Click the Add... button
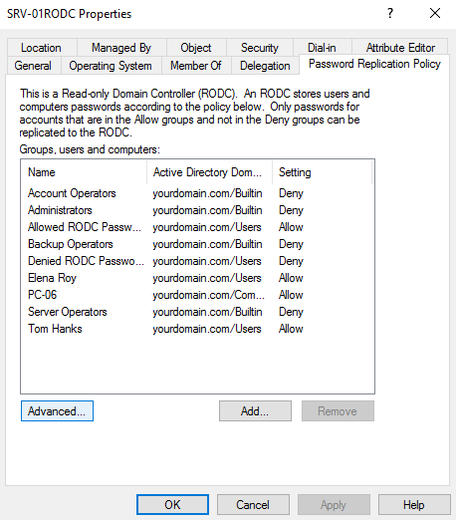The width and height of the screenshot is (456, 520). click(255, 411)
